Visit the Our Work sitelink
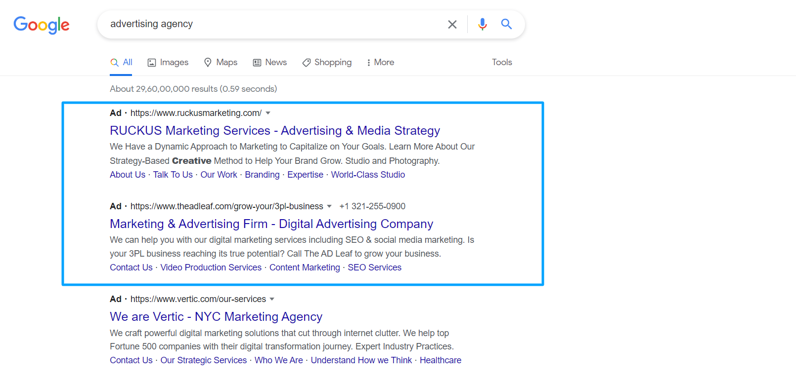The width and height of the screenshot is (796, 381). click(x=219, y=175)
